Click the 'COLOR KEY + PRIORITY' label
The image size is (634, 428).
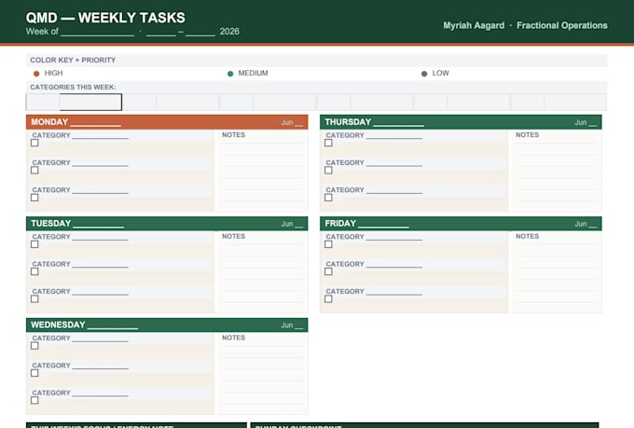point(73,61)
